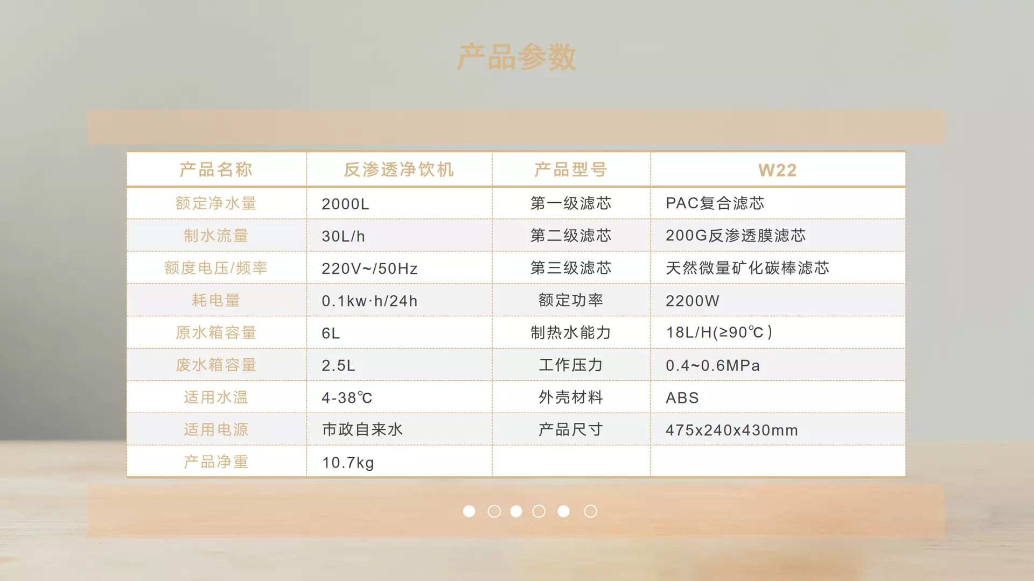Viewport: 1034px width, 581px height.
Task: Select the 220V~/50Hz value cell
Action: tap(369, 268)
